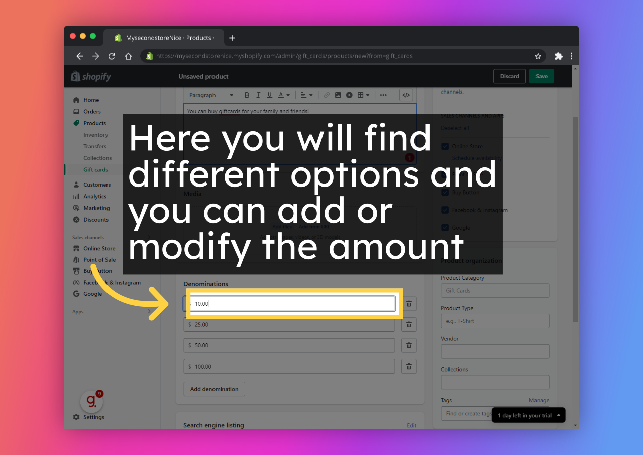Open the Online Store sales channel
Screen dimensions: 643x455
pos(94,248)
